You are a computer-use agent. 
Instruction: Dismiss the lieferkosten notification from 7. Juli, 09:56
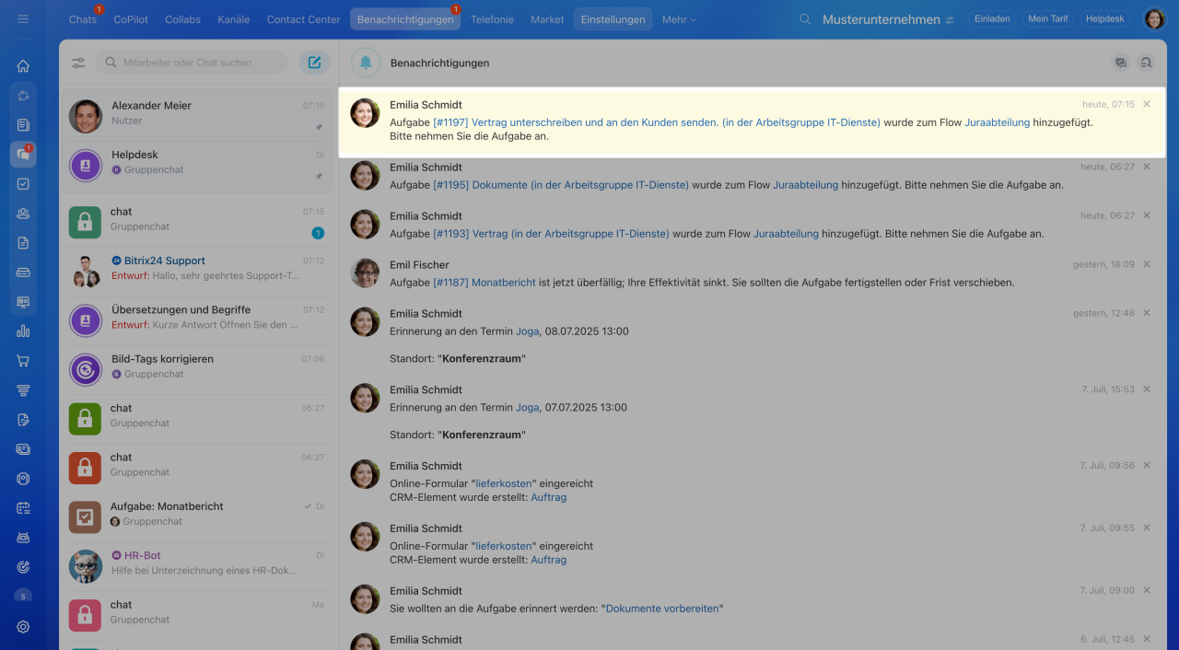tap(1147, 465)
